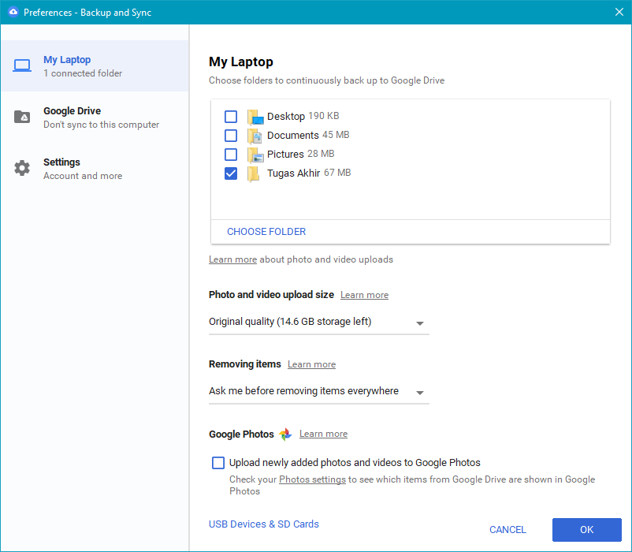632x552 pixels.
Task: Click the Desktop folder name
Action: pyautogui.click(x=286, y=116)
